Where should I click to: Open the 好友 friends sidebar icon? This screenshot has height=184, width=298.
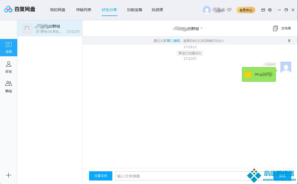pos(9,67)
